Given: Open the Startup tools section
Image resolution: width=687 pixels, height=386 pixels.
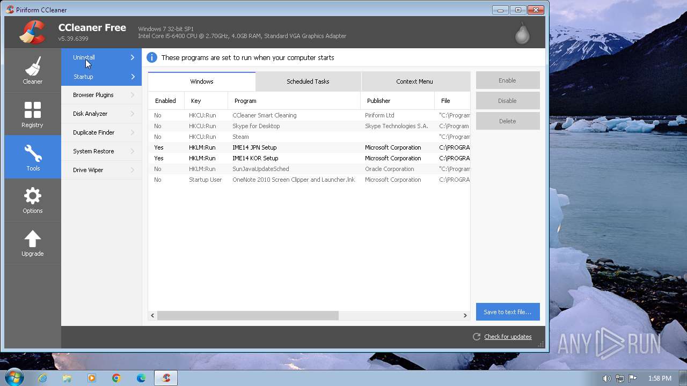Looking at the screenshot, I should coord(101,77).
